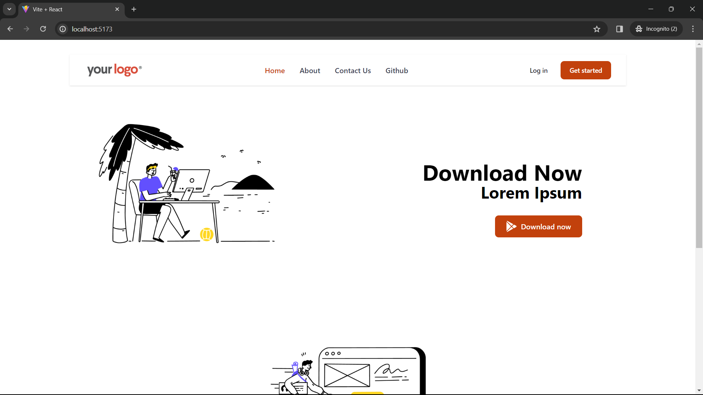The width and height of the screenshot is (703, 395).
Task: Navigate to Home in the navbar
Action: 275,71
